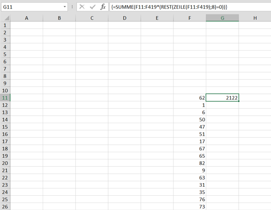Select row 24 header
Image resolution: width=271 pixels, height=210 pixels.
click(5, 192)
